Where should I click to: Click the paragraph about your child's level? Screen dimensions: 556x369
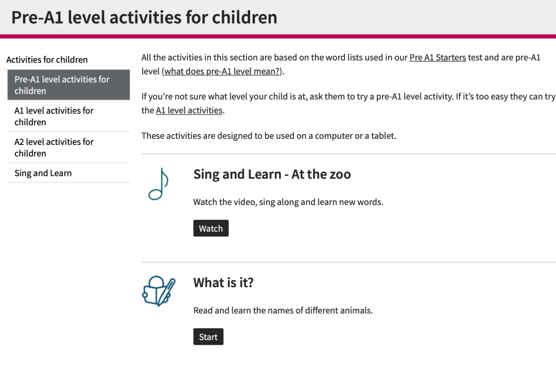348,103
